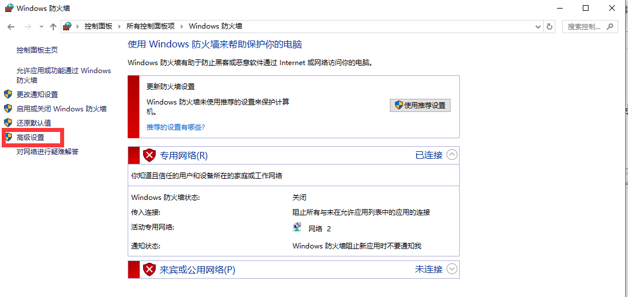
Task: Expand chevron after 控制面板 breadcrumb
Action: (119, 26)
